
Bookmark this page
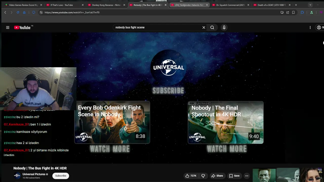[293, 12]
